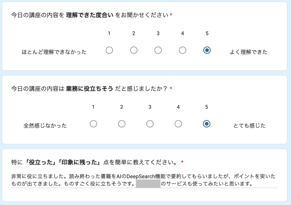This screenshot has width=291, height=205.
Task: Click selected rating 5 radio for understanding
Action: [207, 50]
